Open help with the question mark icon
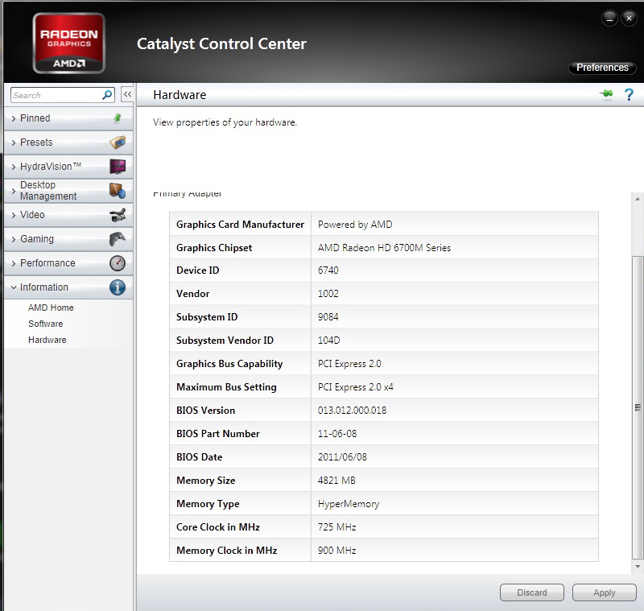This screenshot has width=644, height=611. pos(629,95)
